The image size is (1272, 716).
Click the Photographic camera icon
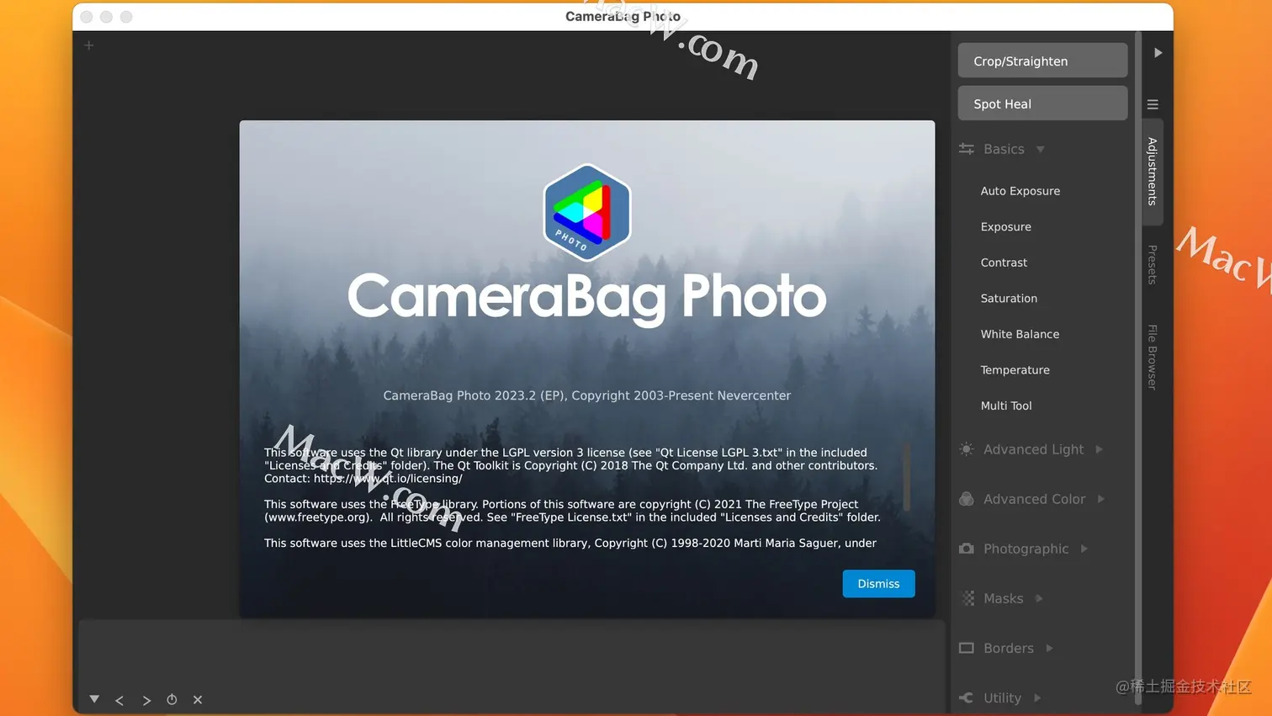[967, 549]
